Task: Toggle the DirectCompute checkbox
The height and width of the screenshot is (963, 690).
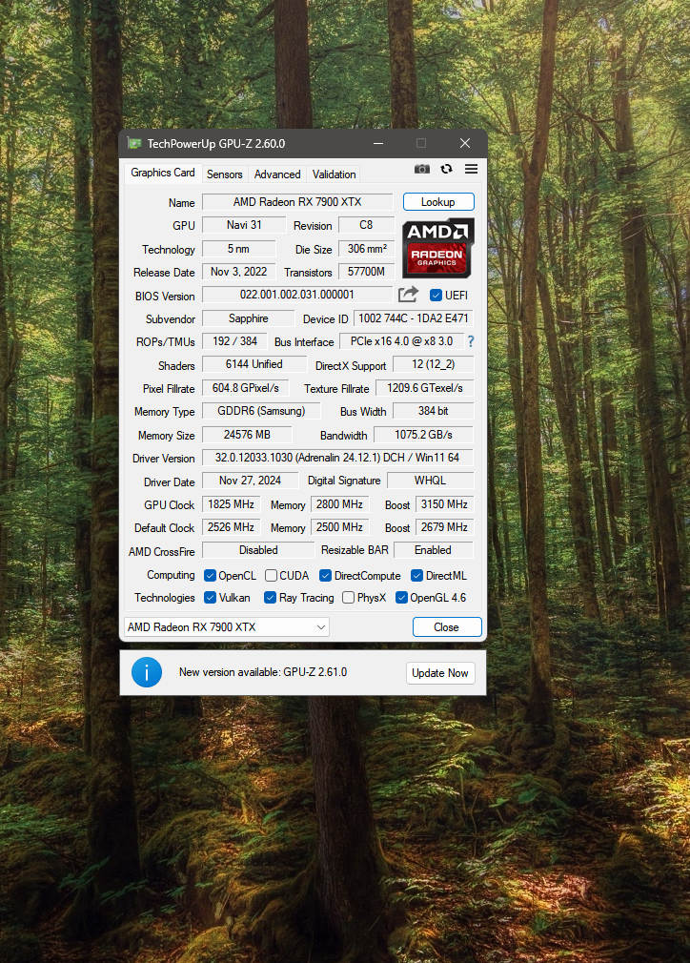Action: [x=325, y=576]
